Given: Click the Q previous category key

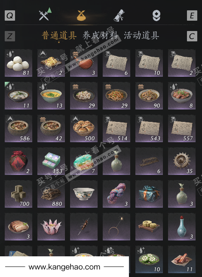Looking at the screenshot, I should (10, 16).
